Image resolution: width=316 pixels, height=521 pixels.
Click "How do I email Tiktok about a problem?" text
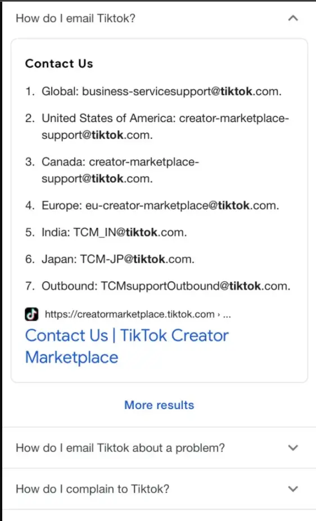(120, 448)
